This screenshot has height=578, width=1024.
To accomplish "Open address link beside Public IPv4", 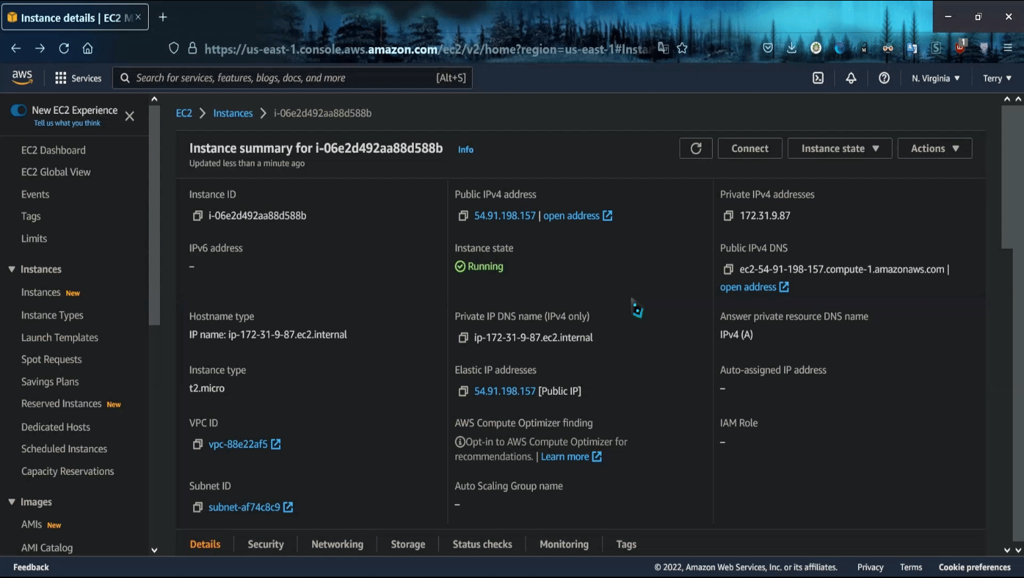I will [578, 216].
